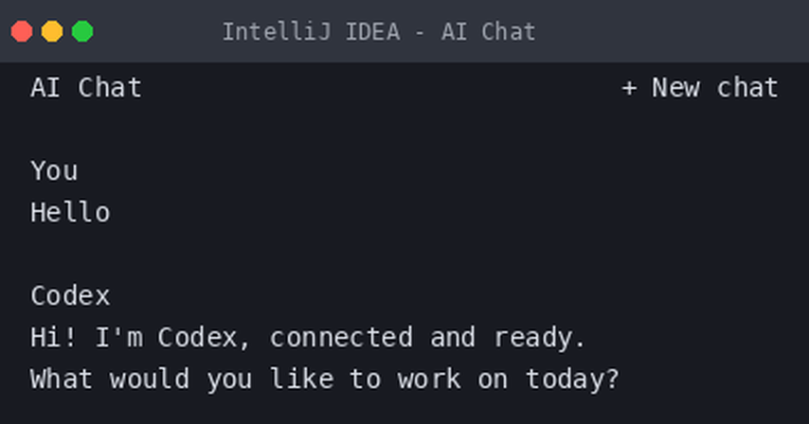Click the word work in Codex's question

point(429,380)
